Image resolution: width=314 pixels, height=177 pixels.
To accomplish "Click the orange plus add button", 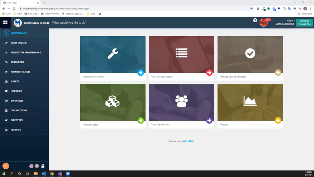I will tap(6, 166).
